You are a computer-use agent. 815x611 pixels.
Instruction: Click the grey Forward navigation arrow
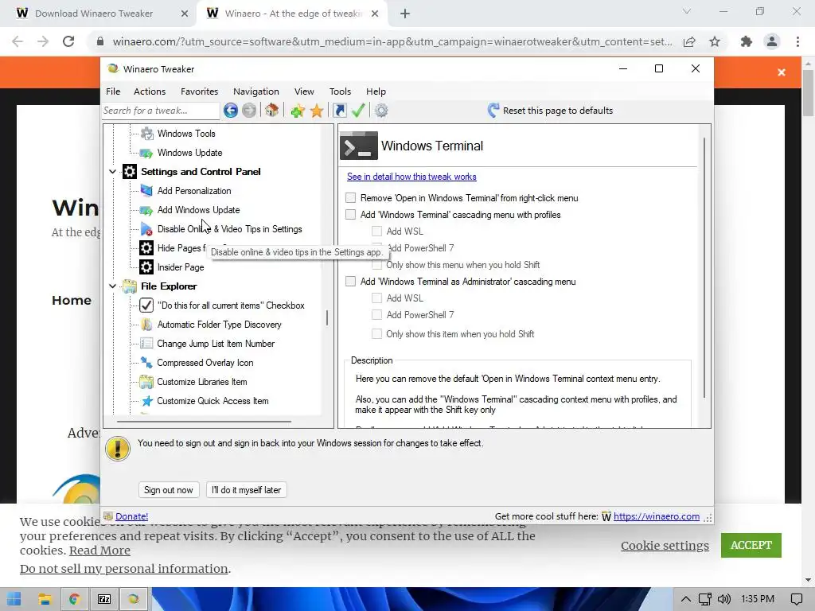pos(249,110)
